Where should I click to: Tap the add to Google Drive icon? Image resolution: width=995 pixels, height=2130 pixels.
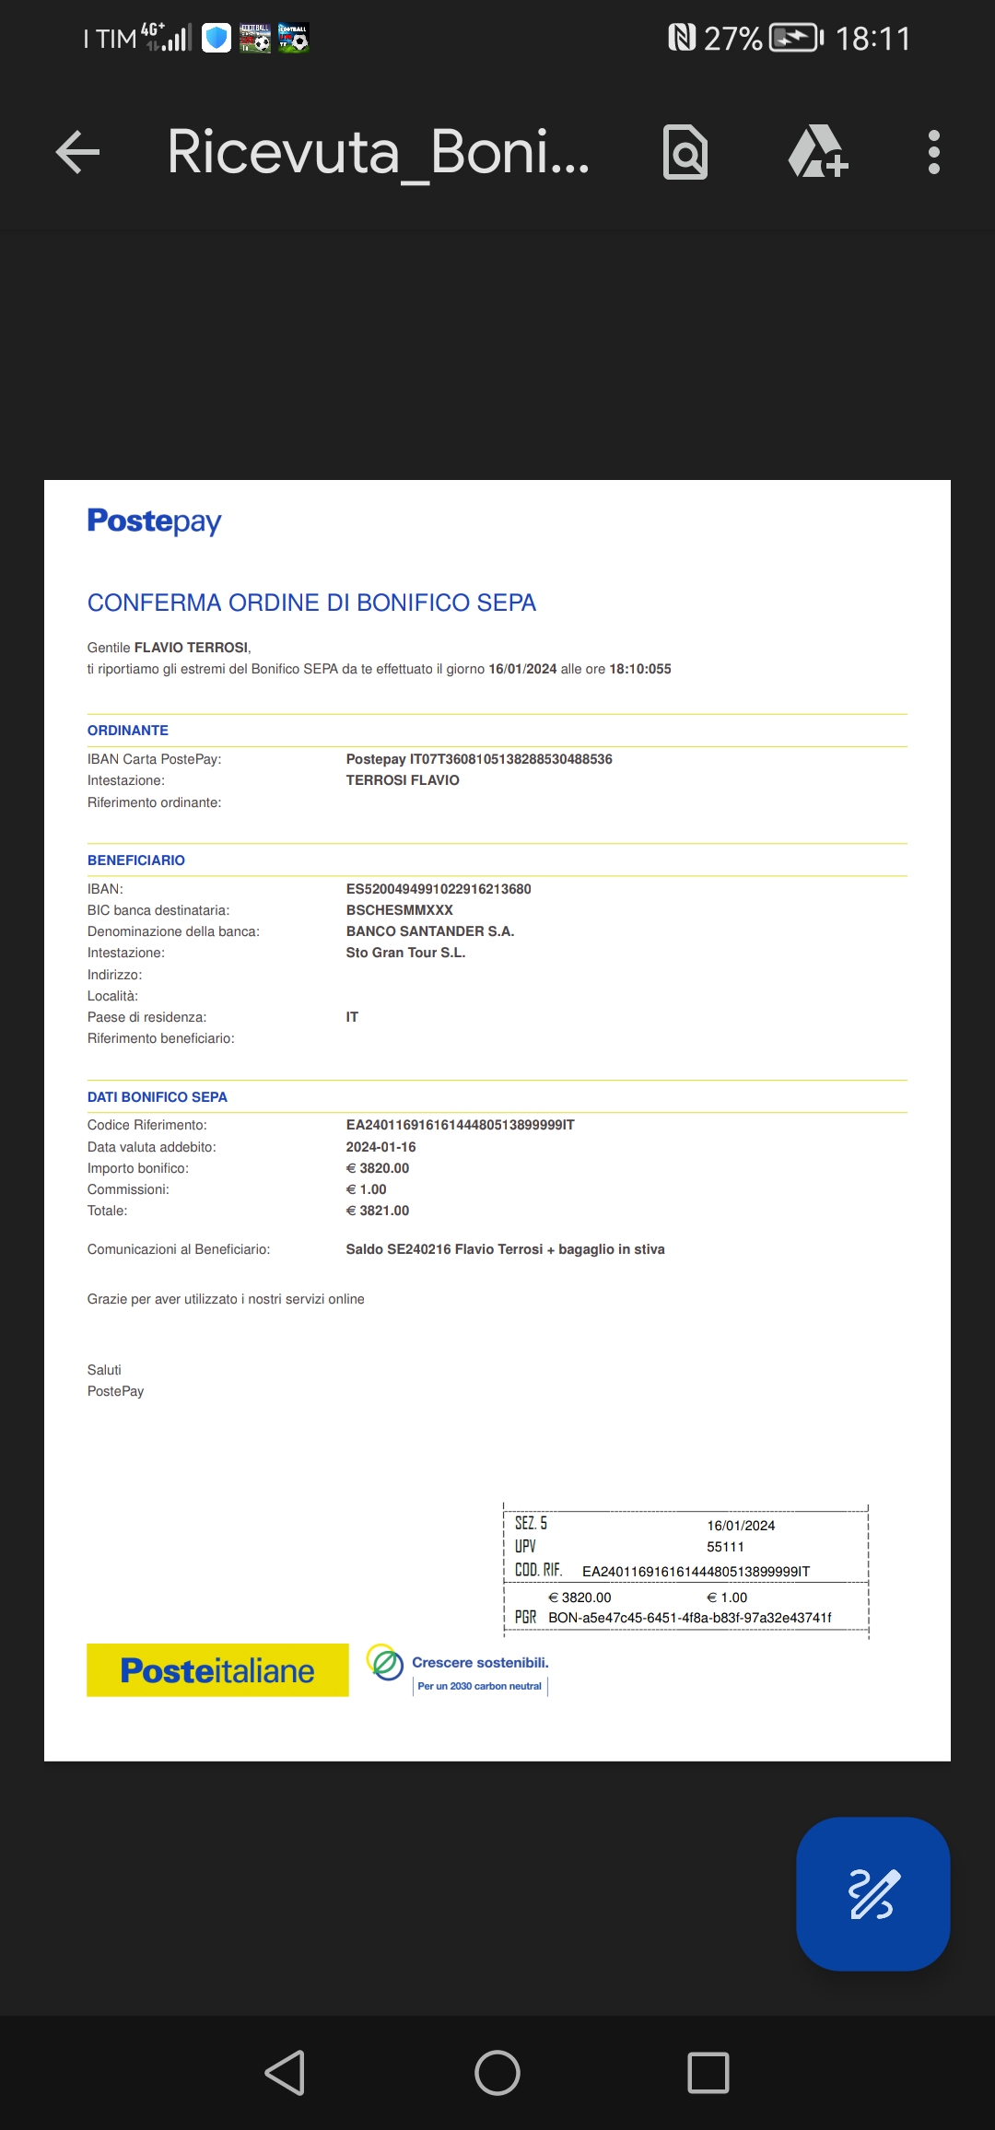tap(818, 151)
